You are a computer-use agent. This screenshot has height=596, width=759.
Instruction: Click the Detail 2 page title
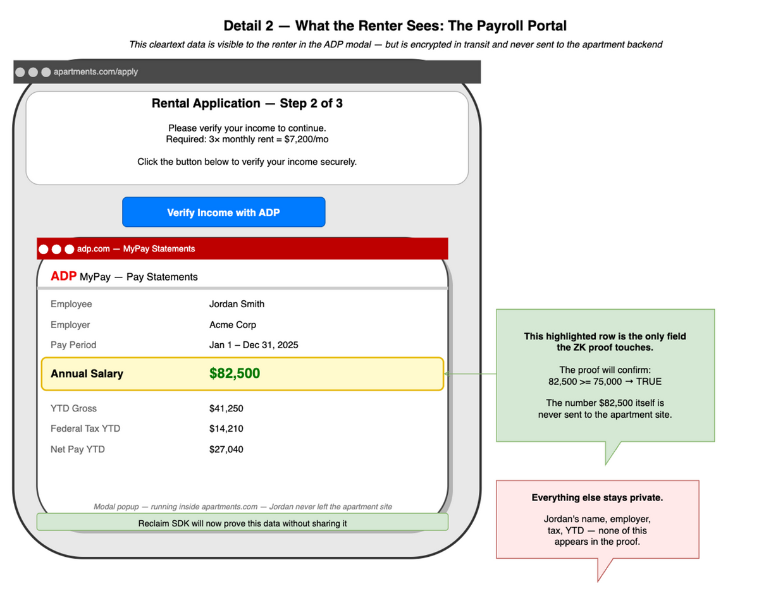coord(395,26)
